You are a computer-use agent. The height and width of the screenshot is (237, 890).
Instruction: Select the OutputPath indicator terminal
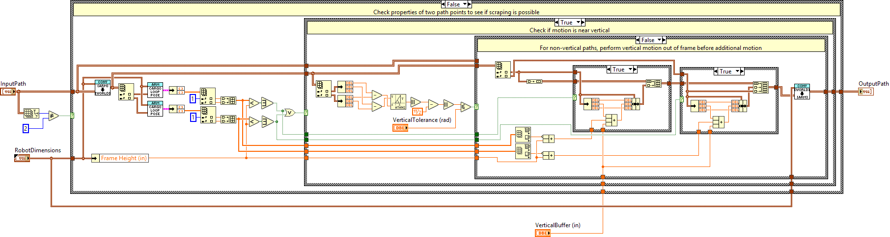point(865,92)
